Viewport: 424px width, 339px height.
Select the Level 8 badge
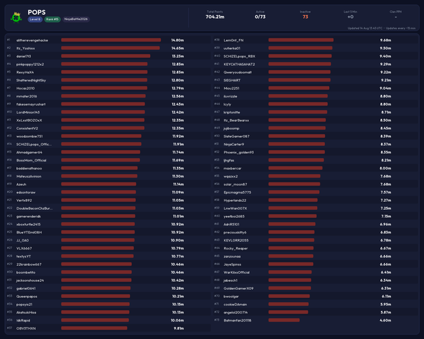tap(35, 20)
